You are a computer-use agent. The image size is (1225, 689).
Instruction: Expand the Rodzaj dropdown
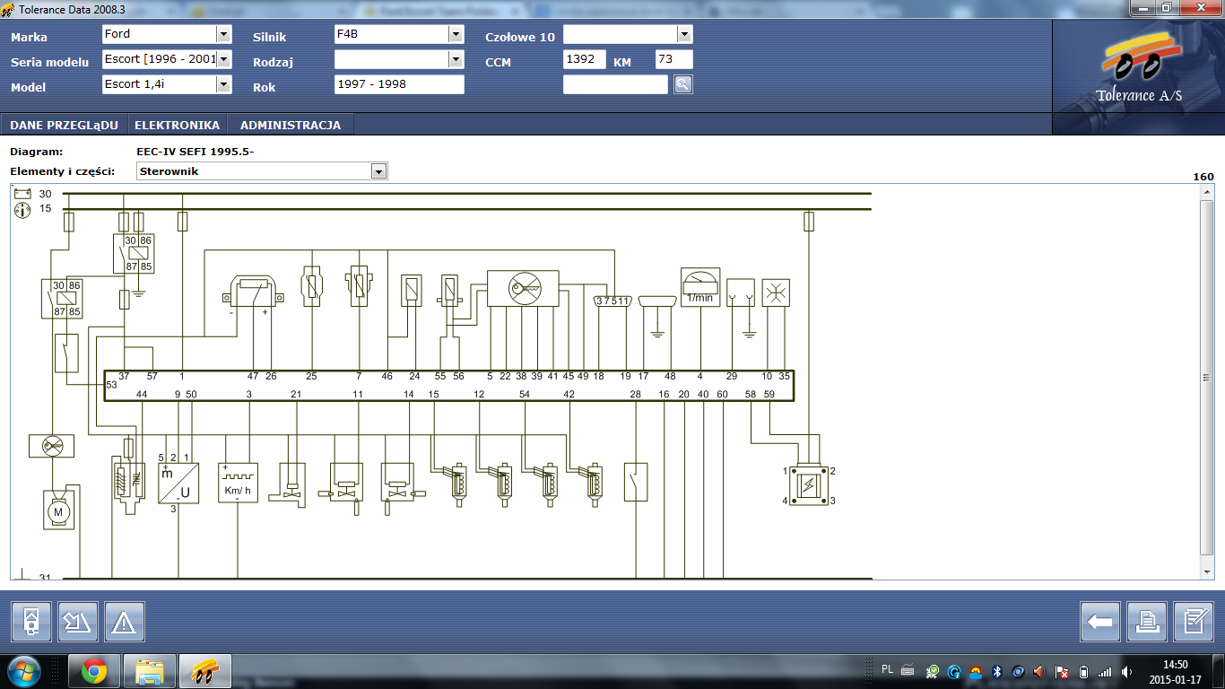point(456,59)
